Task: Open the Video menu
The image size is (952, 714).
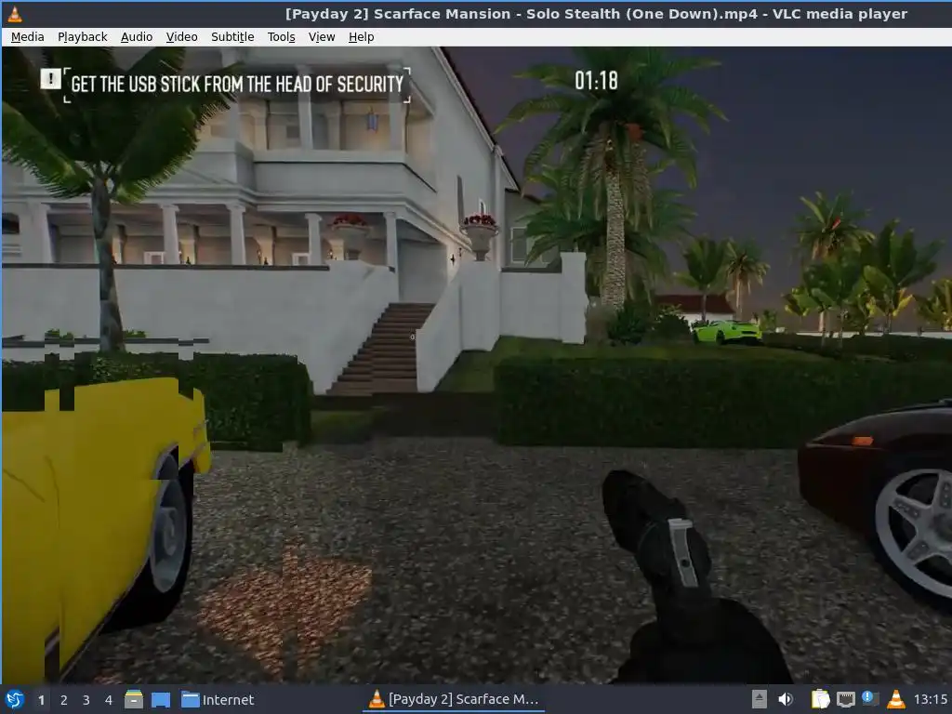Action: 181,37
